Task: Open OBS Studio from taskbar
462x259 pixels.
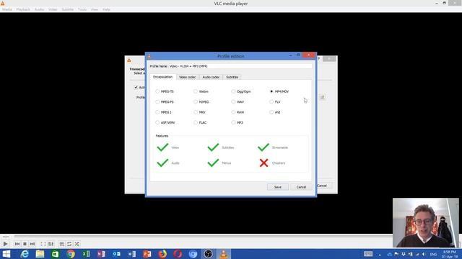Action: coord(209,254)
